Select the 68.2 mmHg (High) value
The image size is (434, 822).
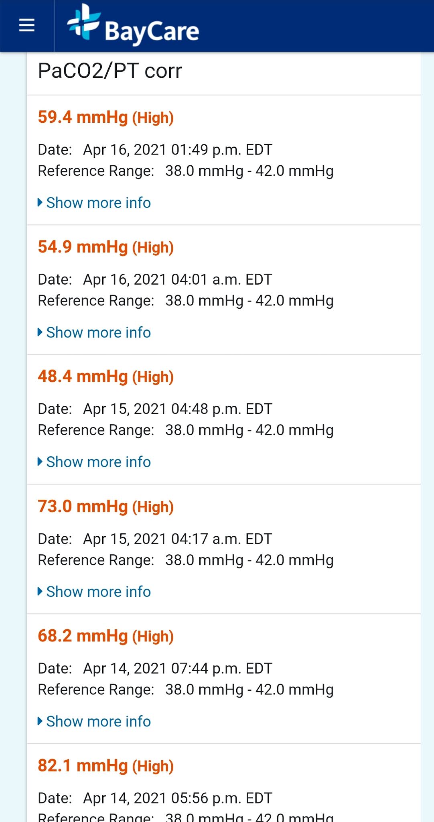click(x=106, y=636)
